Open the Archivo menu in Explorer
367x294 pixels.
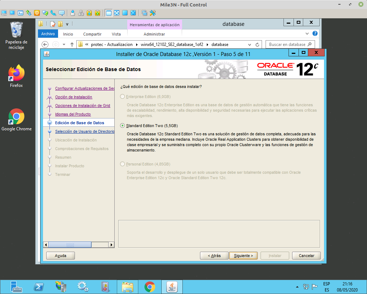click(49, 33)
